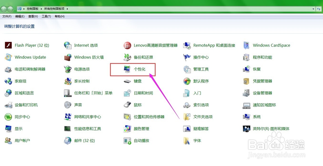Click the 性能信息和工具 icon
The image size is (323, 166).
68,129
